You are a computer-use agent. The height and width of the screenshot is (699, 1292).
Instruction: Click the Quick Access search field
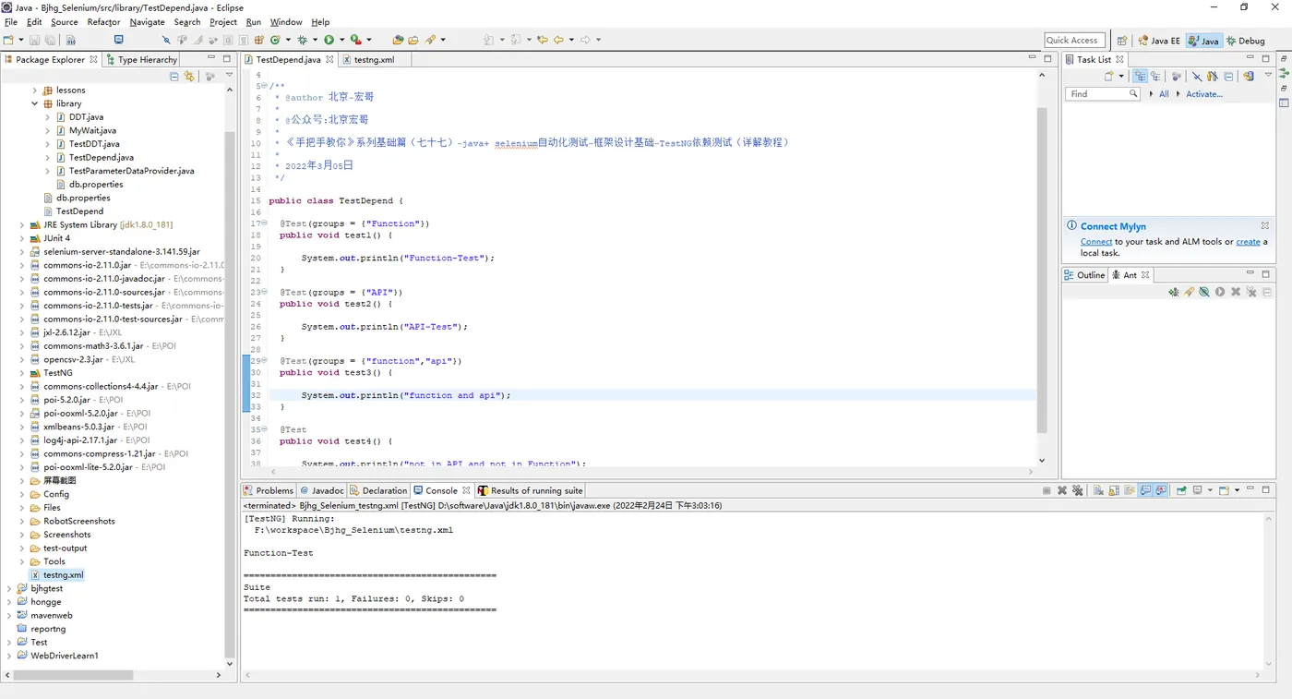[x=1073, y=41]
